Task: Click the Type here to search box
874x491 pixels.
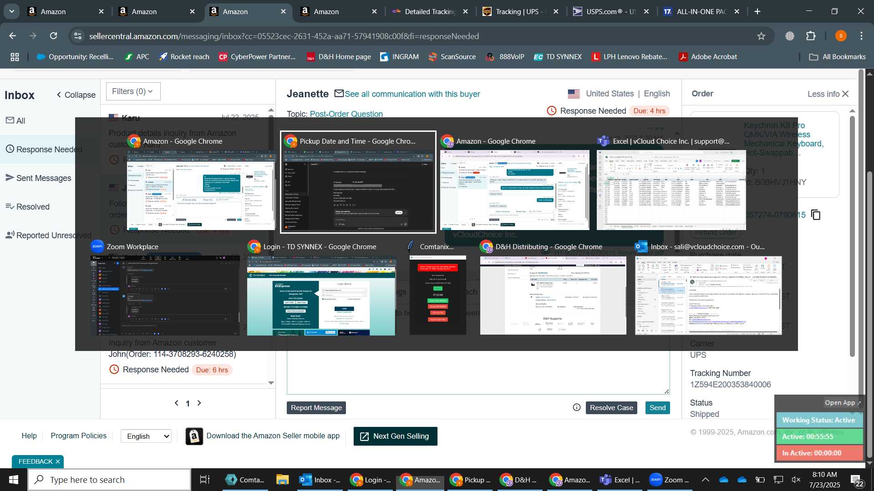Action: point(109,480)
